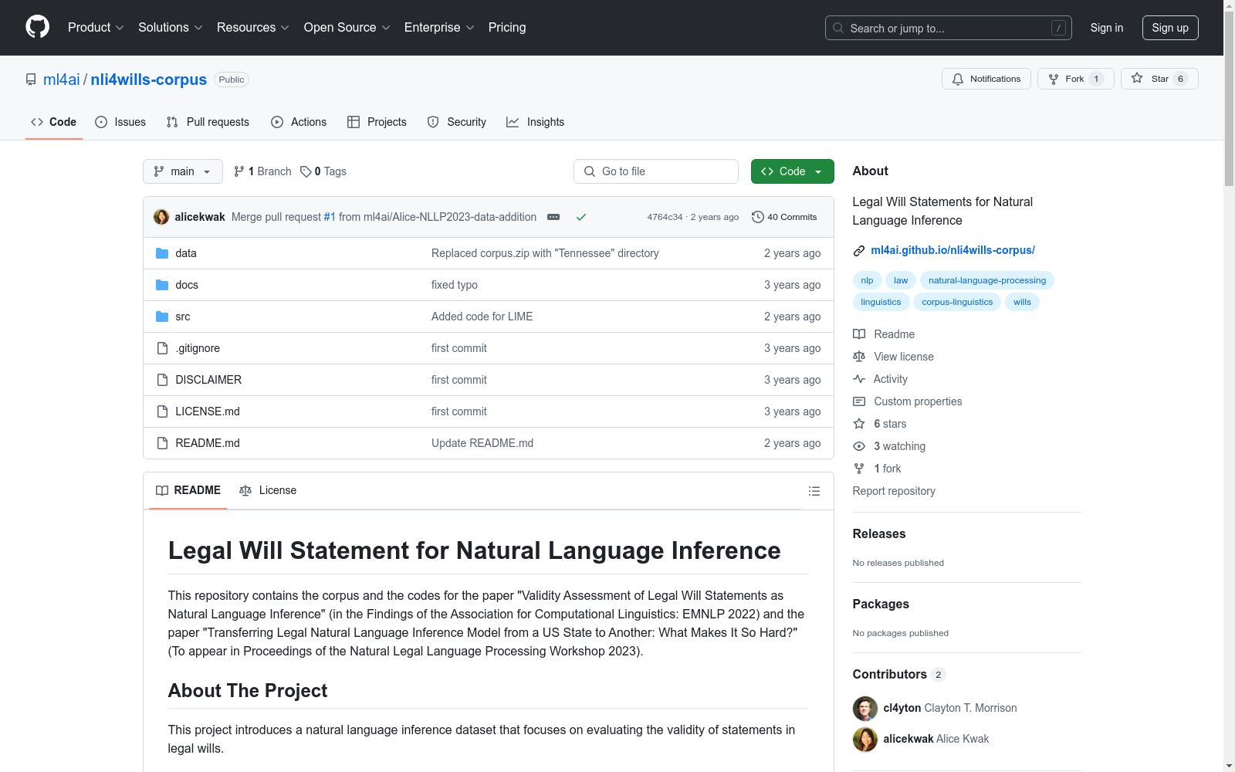Open the Pricing link
The height and width of the screenshot is (772, 1235).
tap(507, 28)
